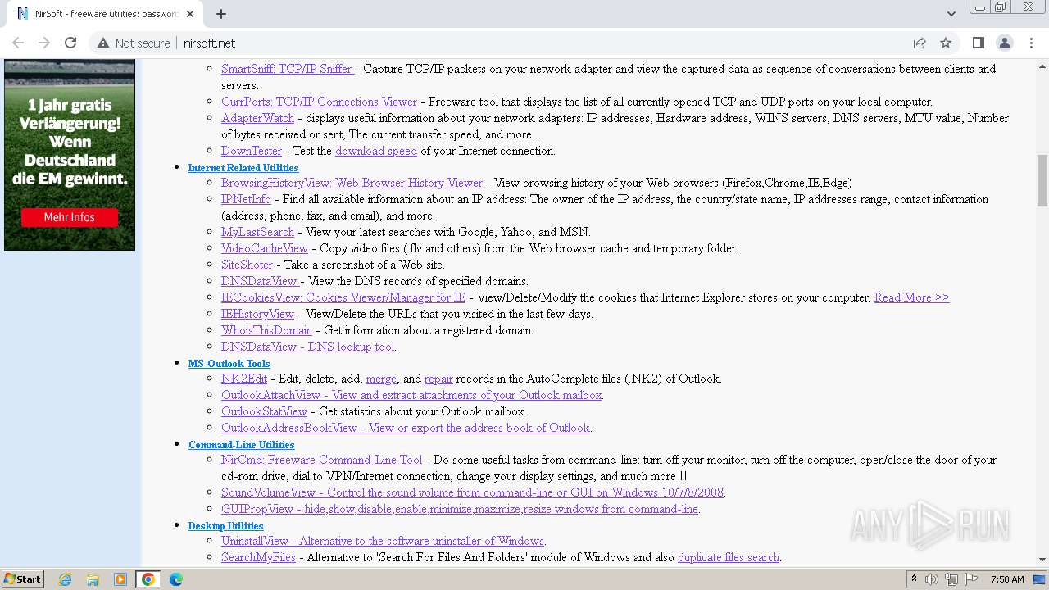Open the MyLastSearch link

point(257,232)
